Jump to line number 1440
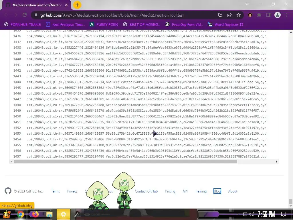Image resolution: width=293 pixels, height=220 pixels. pyautogui.click(x=17, y=59)
